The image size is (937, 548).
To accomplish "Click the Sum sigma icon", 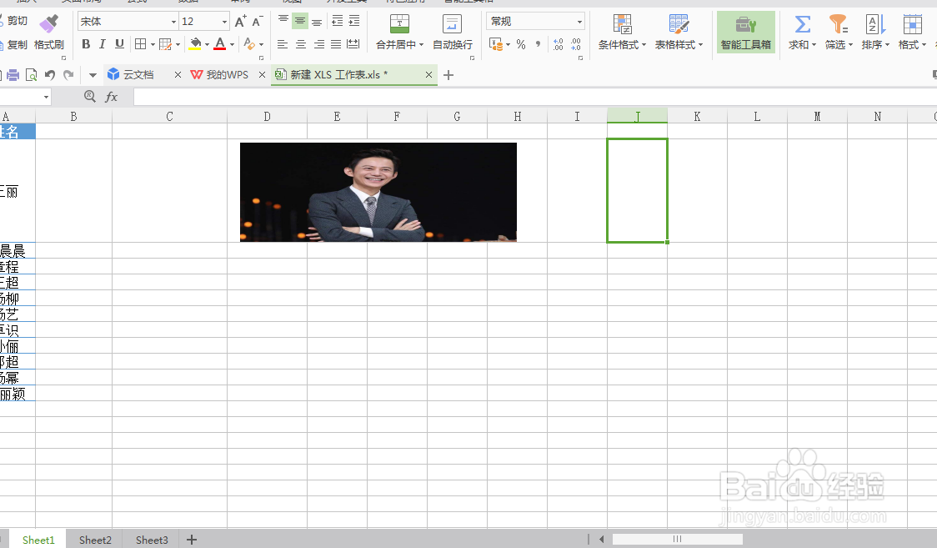I will 802,24.
